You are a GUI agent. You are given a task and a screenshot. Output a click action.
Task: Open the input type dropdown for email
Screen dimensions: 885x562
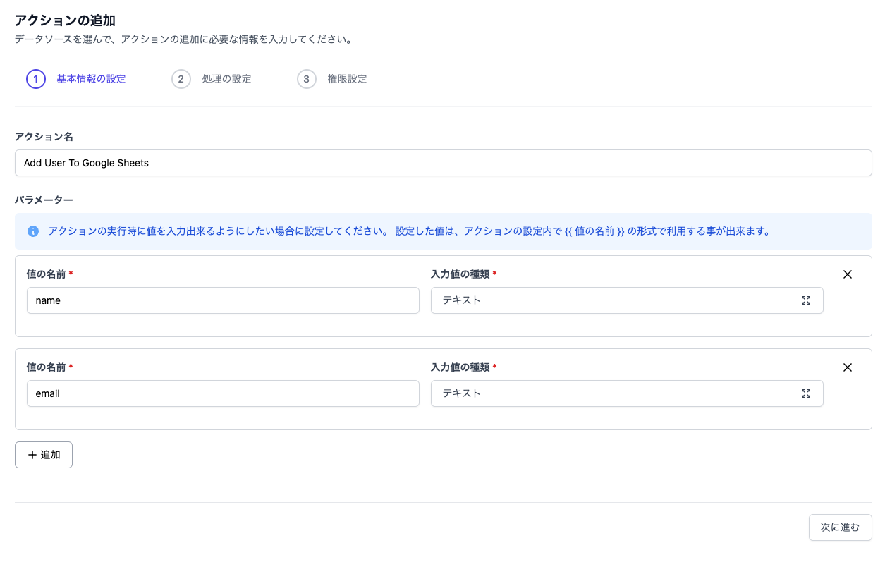point(627,393)
